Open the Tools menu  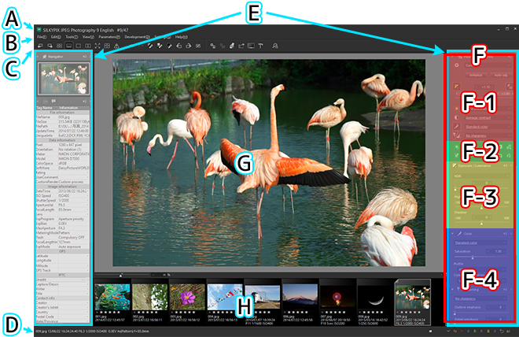click(x=72, y=37)
